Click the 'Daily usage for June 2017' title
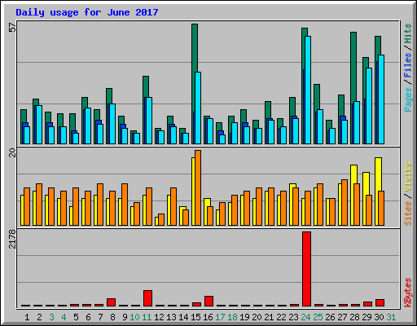This screenshot has height=326, width=417. pos(87,12)
